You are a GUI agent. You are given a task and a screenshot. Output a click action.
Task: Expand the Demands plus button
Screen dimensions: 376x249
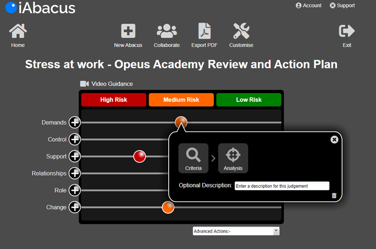point(75,123)
